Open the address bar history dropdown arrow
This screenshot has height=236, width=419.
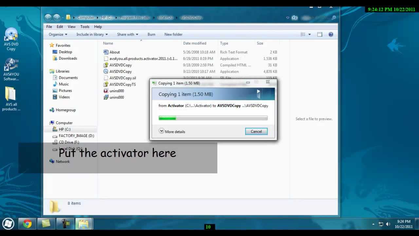pos(288,18)
